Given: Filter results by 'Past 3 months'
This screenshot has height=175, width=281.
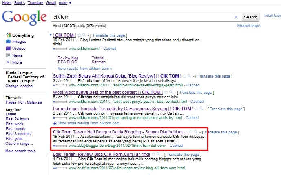Looking at the screenshot, I should coord(18,133).
